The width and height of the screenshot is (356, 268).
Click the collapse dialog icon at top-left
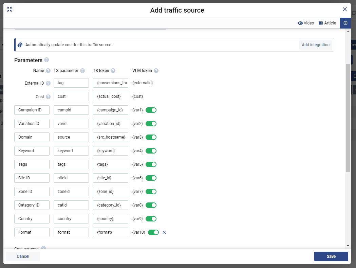tap(10, 9)
